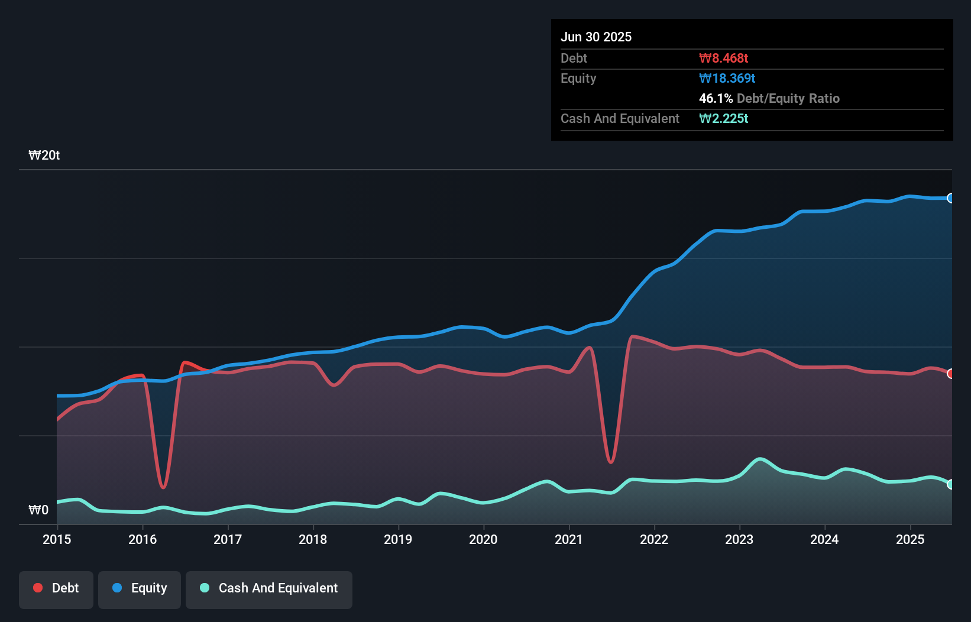Click the ₩18.369t Equity value in tooltip
The height and width of the screenshot is (622, 971).
click(x=727, y=78)
